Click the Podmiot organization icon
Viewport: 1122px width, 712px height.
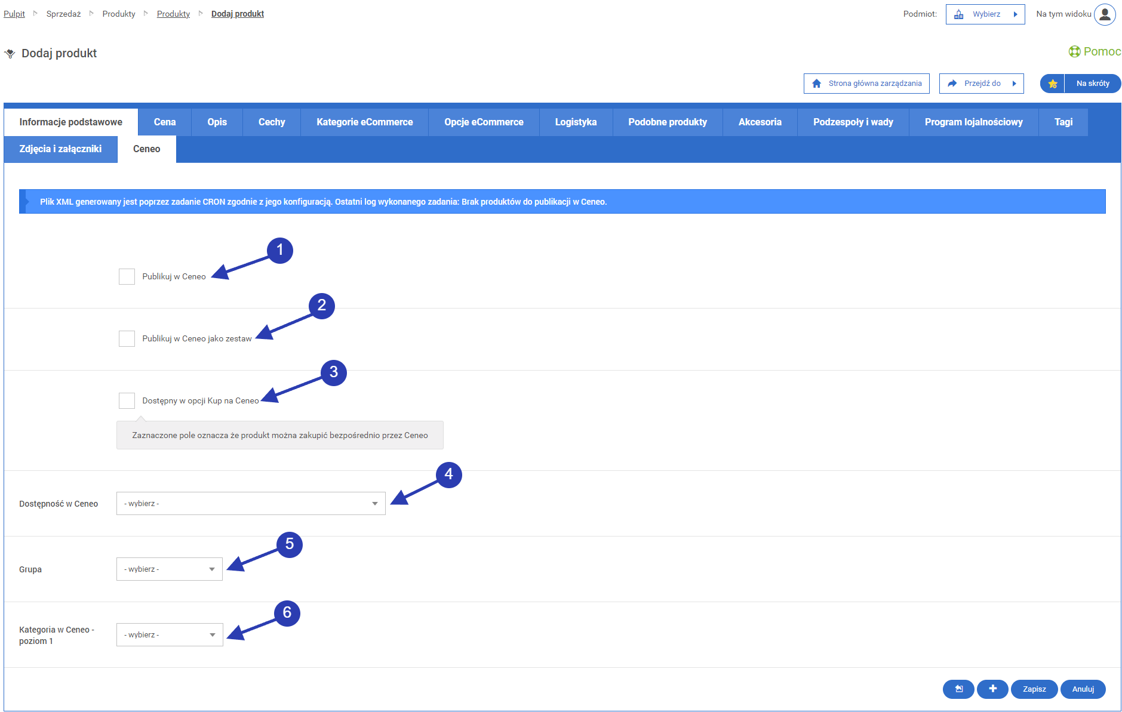click(958, 14)
